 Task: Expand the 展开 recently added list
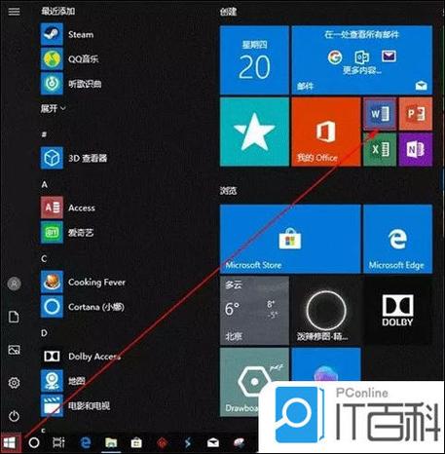click(x=53, y=108)
